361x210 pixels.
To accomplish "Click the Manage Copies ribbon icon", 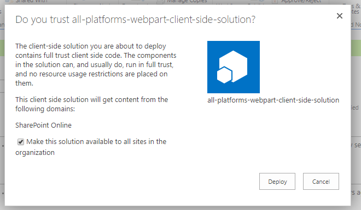I will tap(160, 2).
